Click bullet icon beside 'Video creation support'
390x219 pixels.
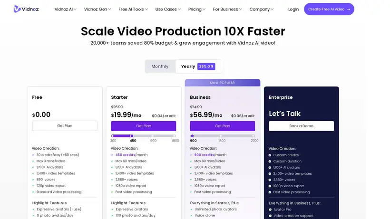click(270, 216)
